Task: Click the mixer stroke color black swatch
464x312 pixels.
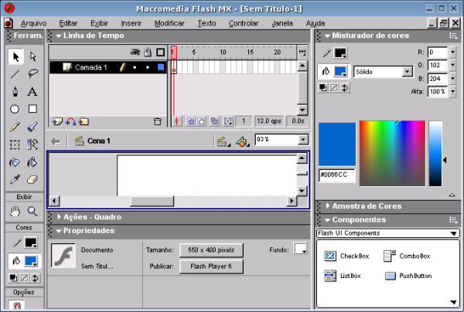Action: pyautogui.click(x=340, y=53)
